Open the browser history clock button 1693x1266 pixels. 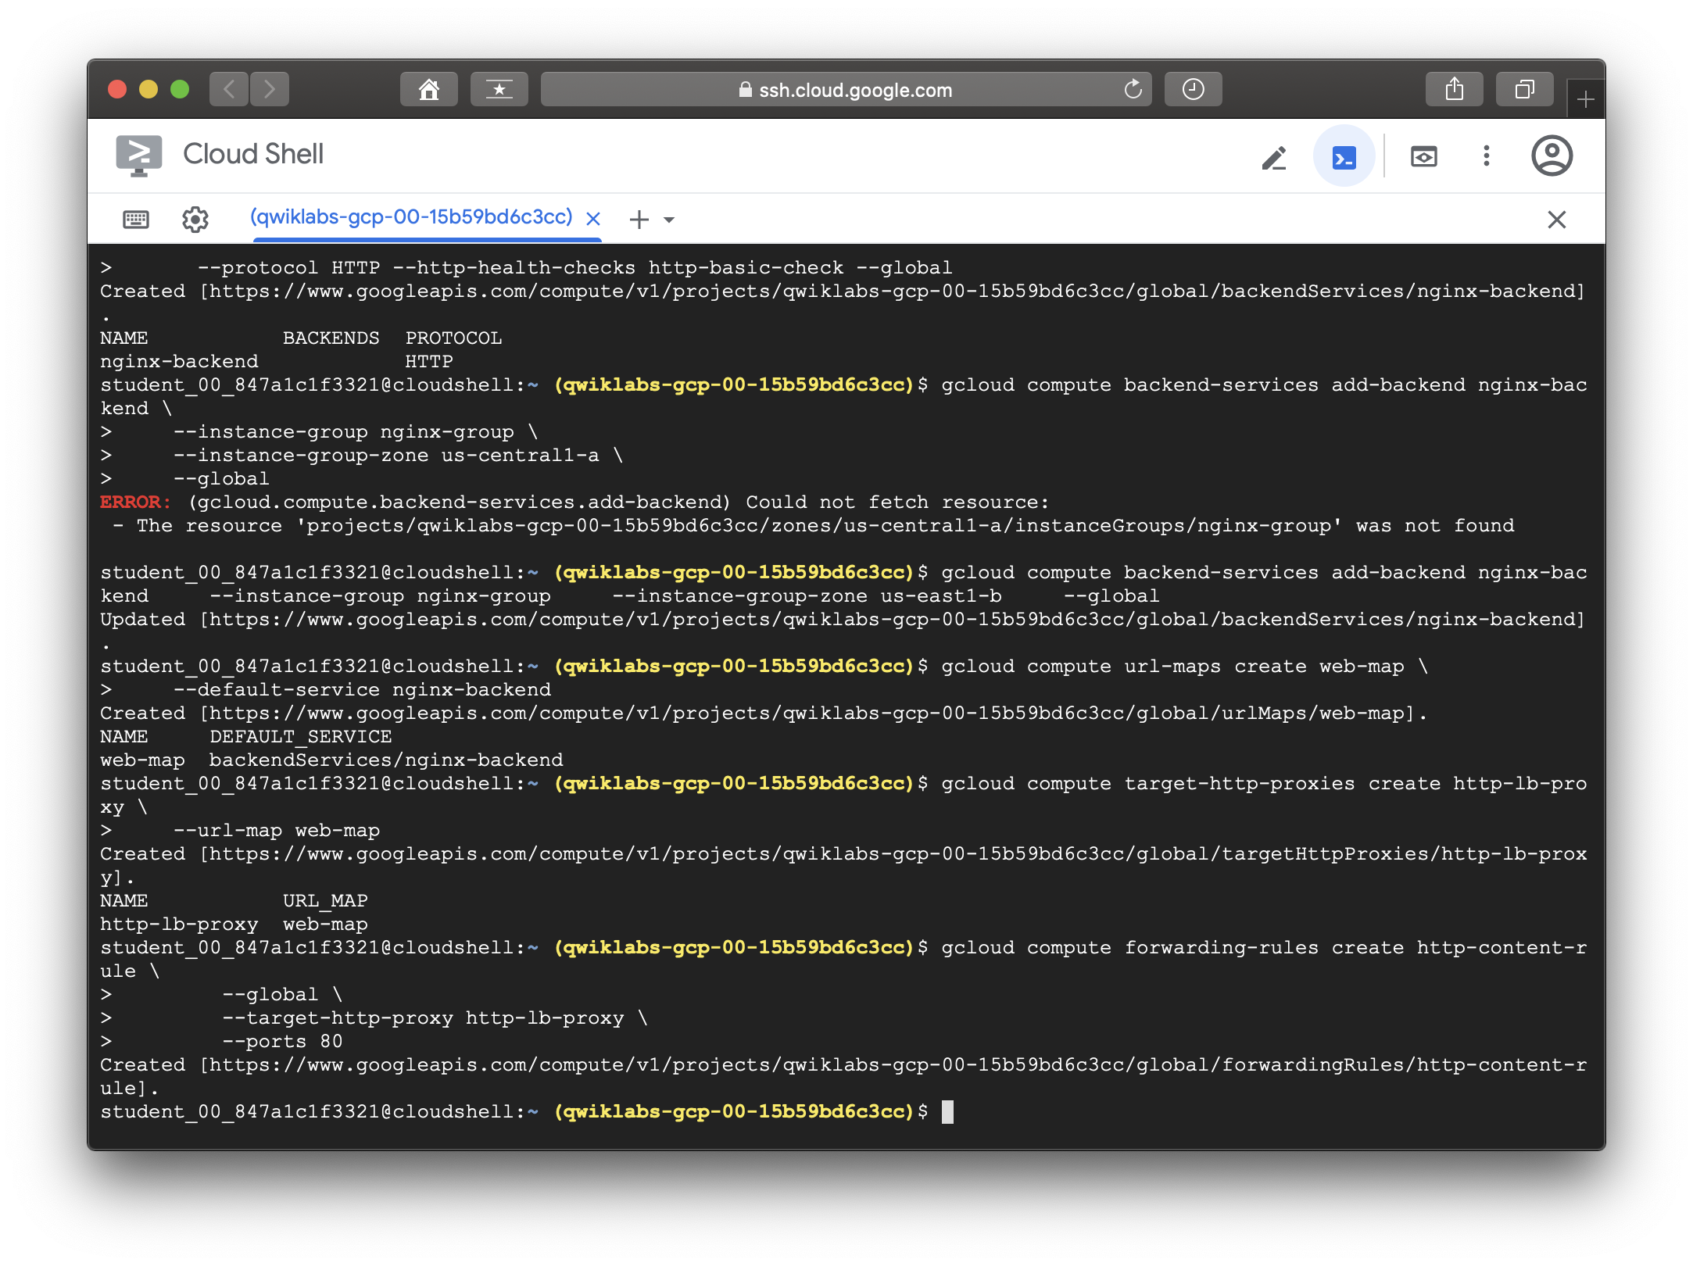1193,89
